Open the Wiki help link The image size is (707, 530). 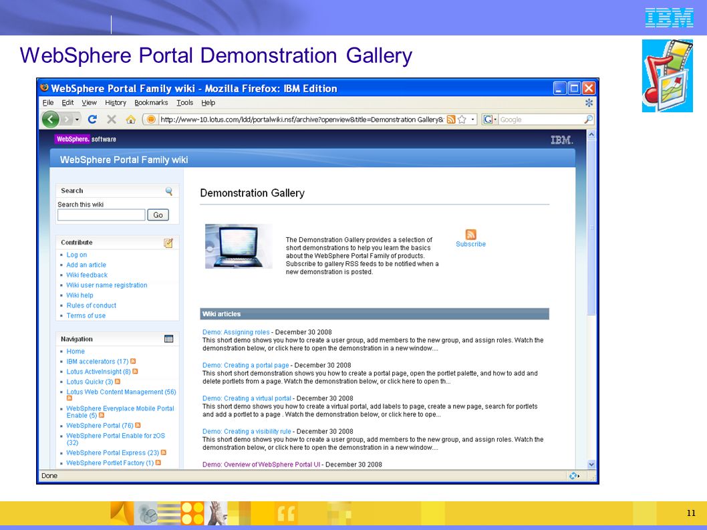[x=80, y=295]
